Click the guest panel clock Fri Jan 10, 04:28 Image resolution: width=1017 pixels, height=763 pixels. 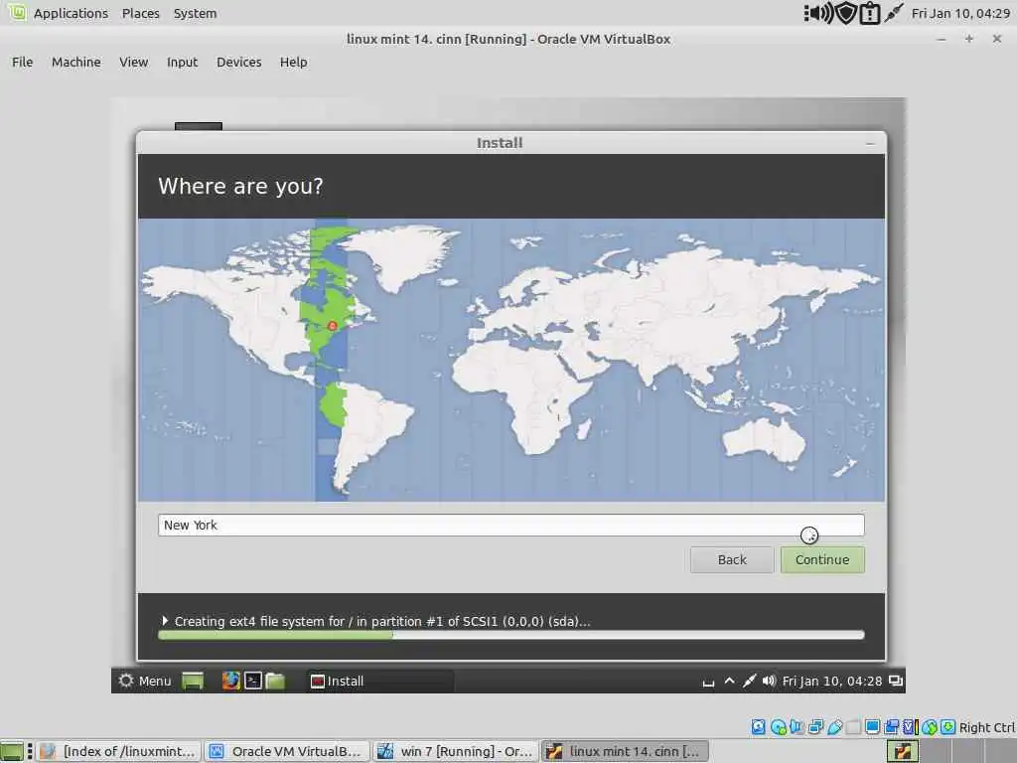831,681
